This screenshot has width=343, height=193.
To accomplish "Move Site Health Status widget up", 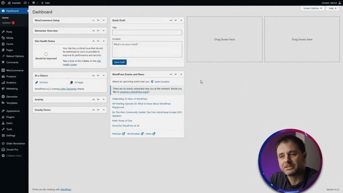I will click(x=93, y=41).
